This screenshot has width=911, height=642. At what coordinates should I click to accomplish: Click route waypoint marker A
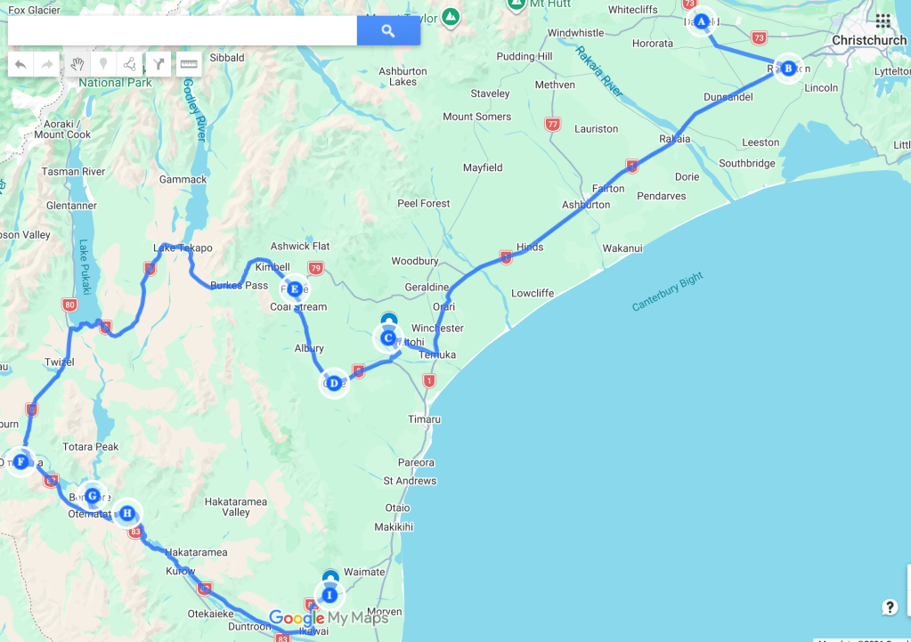[x=701, y=20]
